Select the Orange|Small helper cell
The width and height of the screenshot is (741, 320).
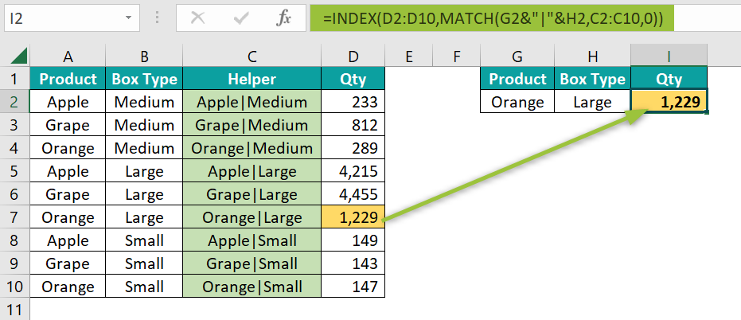coord(252,287)
